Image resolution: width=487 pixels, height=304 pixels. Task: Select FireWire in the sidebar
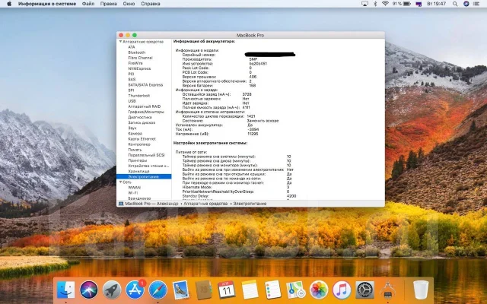(x=135, y=63)
